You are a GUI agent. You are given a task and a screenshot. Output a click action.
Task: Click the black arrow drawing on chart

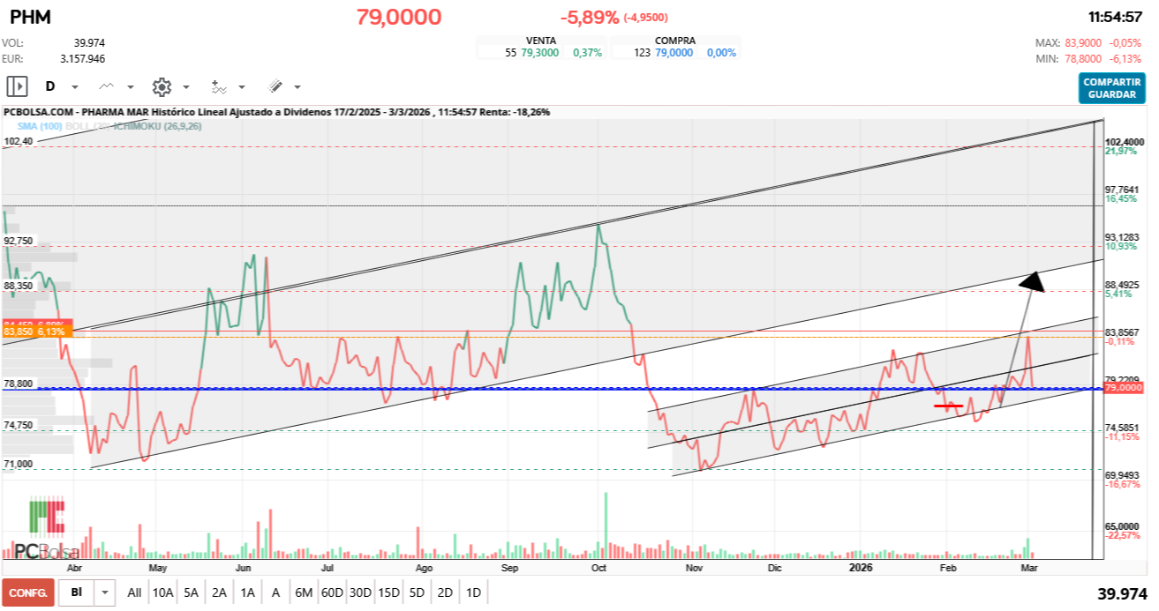pos(1031,282)
